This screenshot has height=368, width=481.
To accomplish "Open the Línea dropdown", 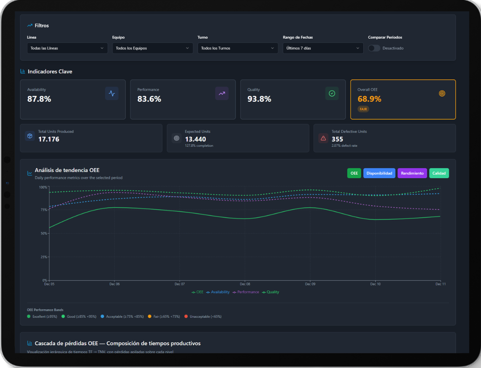I will tap(67, 48).
